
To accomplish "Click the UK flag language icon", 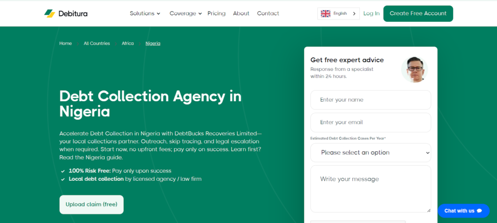I will pos(326,14).
